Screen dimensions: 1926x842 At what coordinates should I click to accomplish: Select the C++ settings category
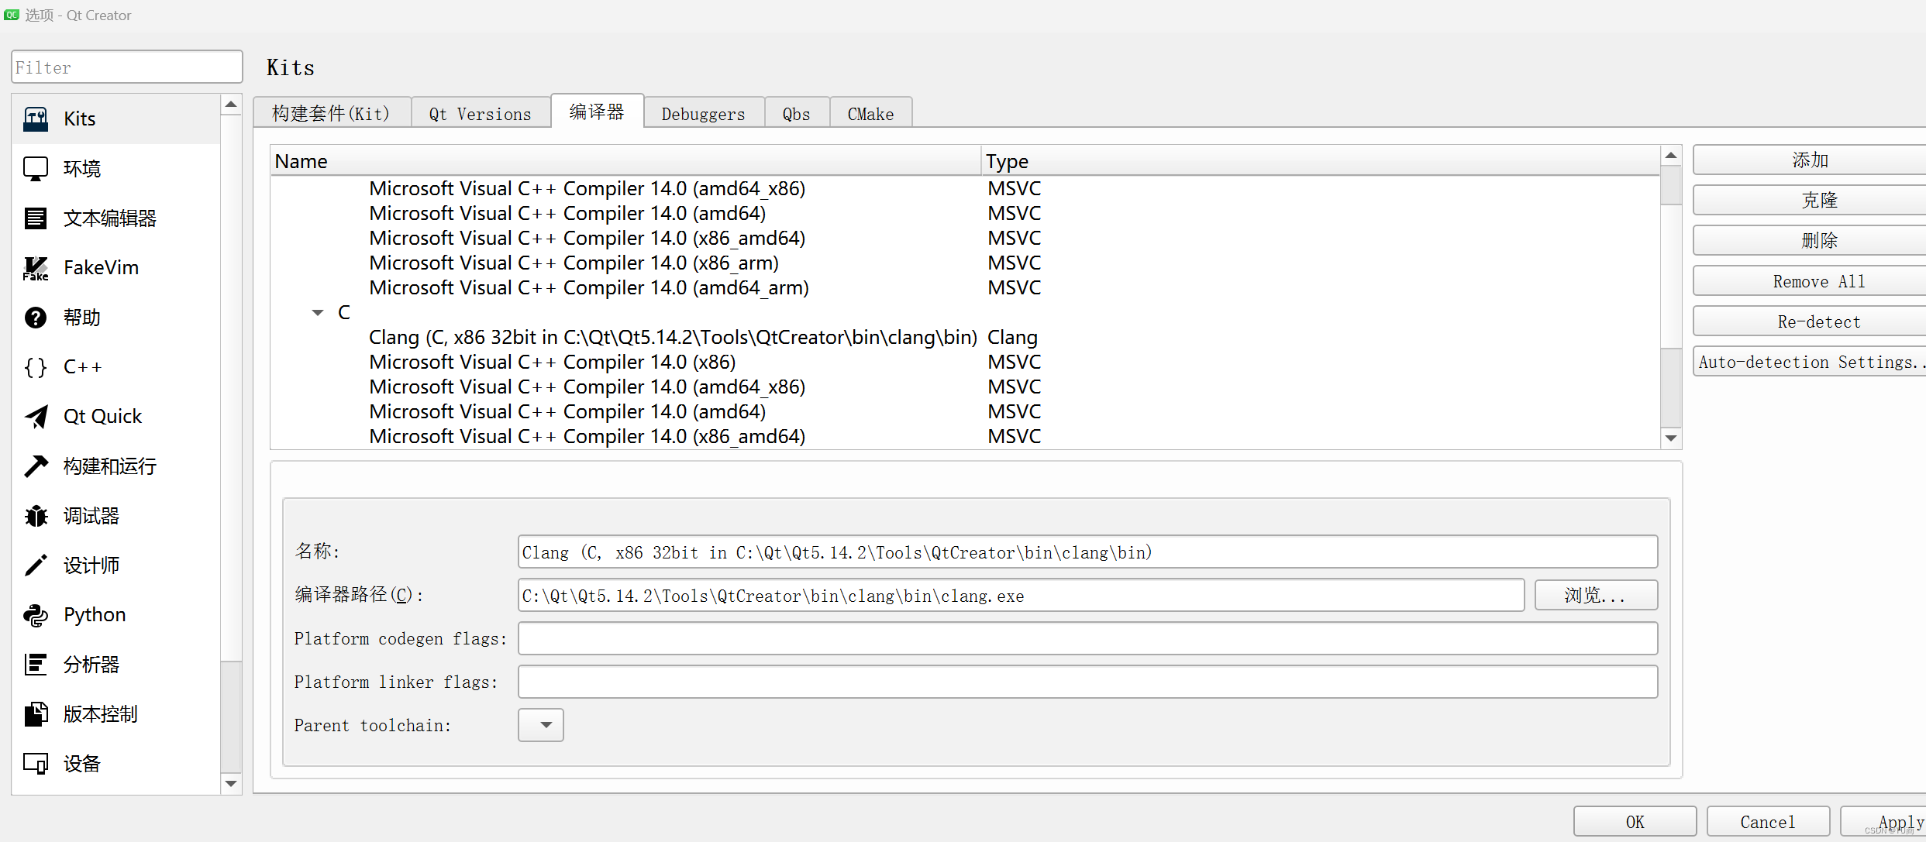(x=81, y=366)
